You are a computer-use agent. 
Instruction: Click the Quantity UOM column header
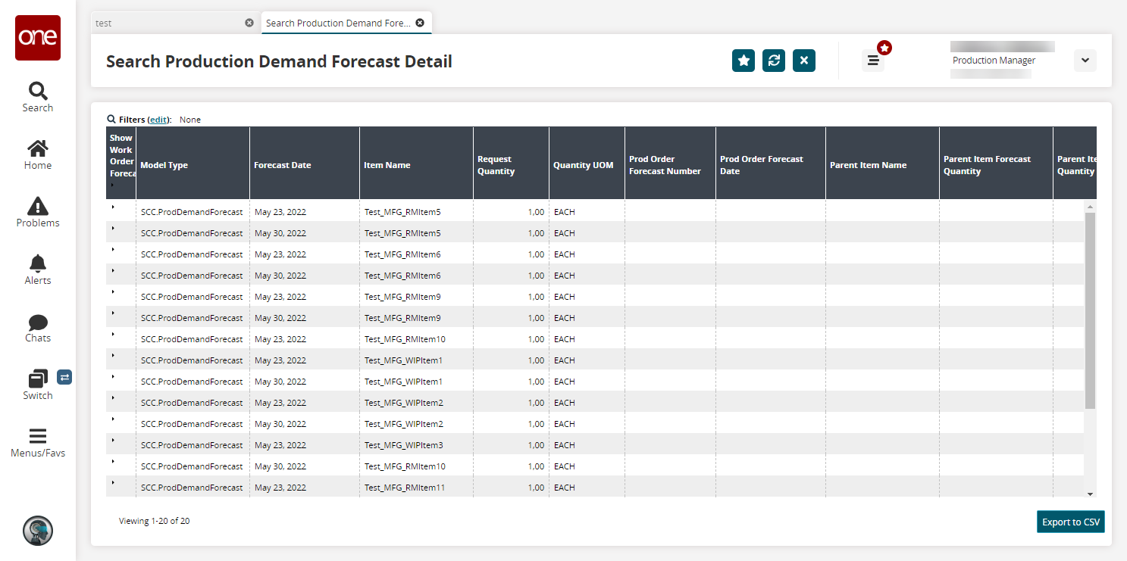(x=587, y=164)
